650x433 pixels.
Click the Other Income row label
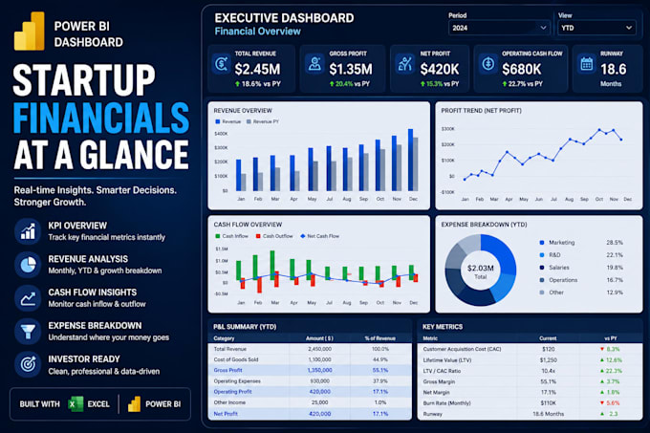229,402
